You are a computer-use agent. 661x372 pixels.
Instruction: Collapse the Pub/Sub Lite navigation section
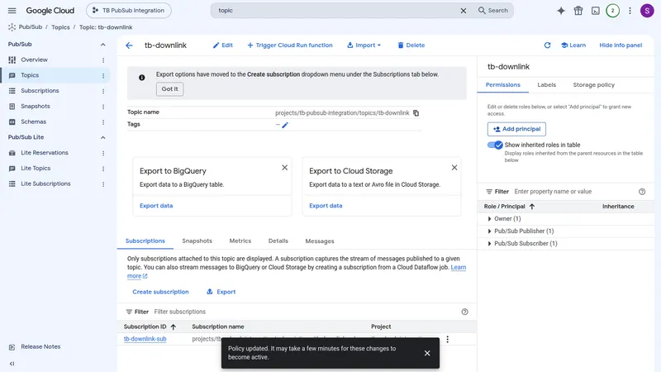click(x=102, y=137)
